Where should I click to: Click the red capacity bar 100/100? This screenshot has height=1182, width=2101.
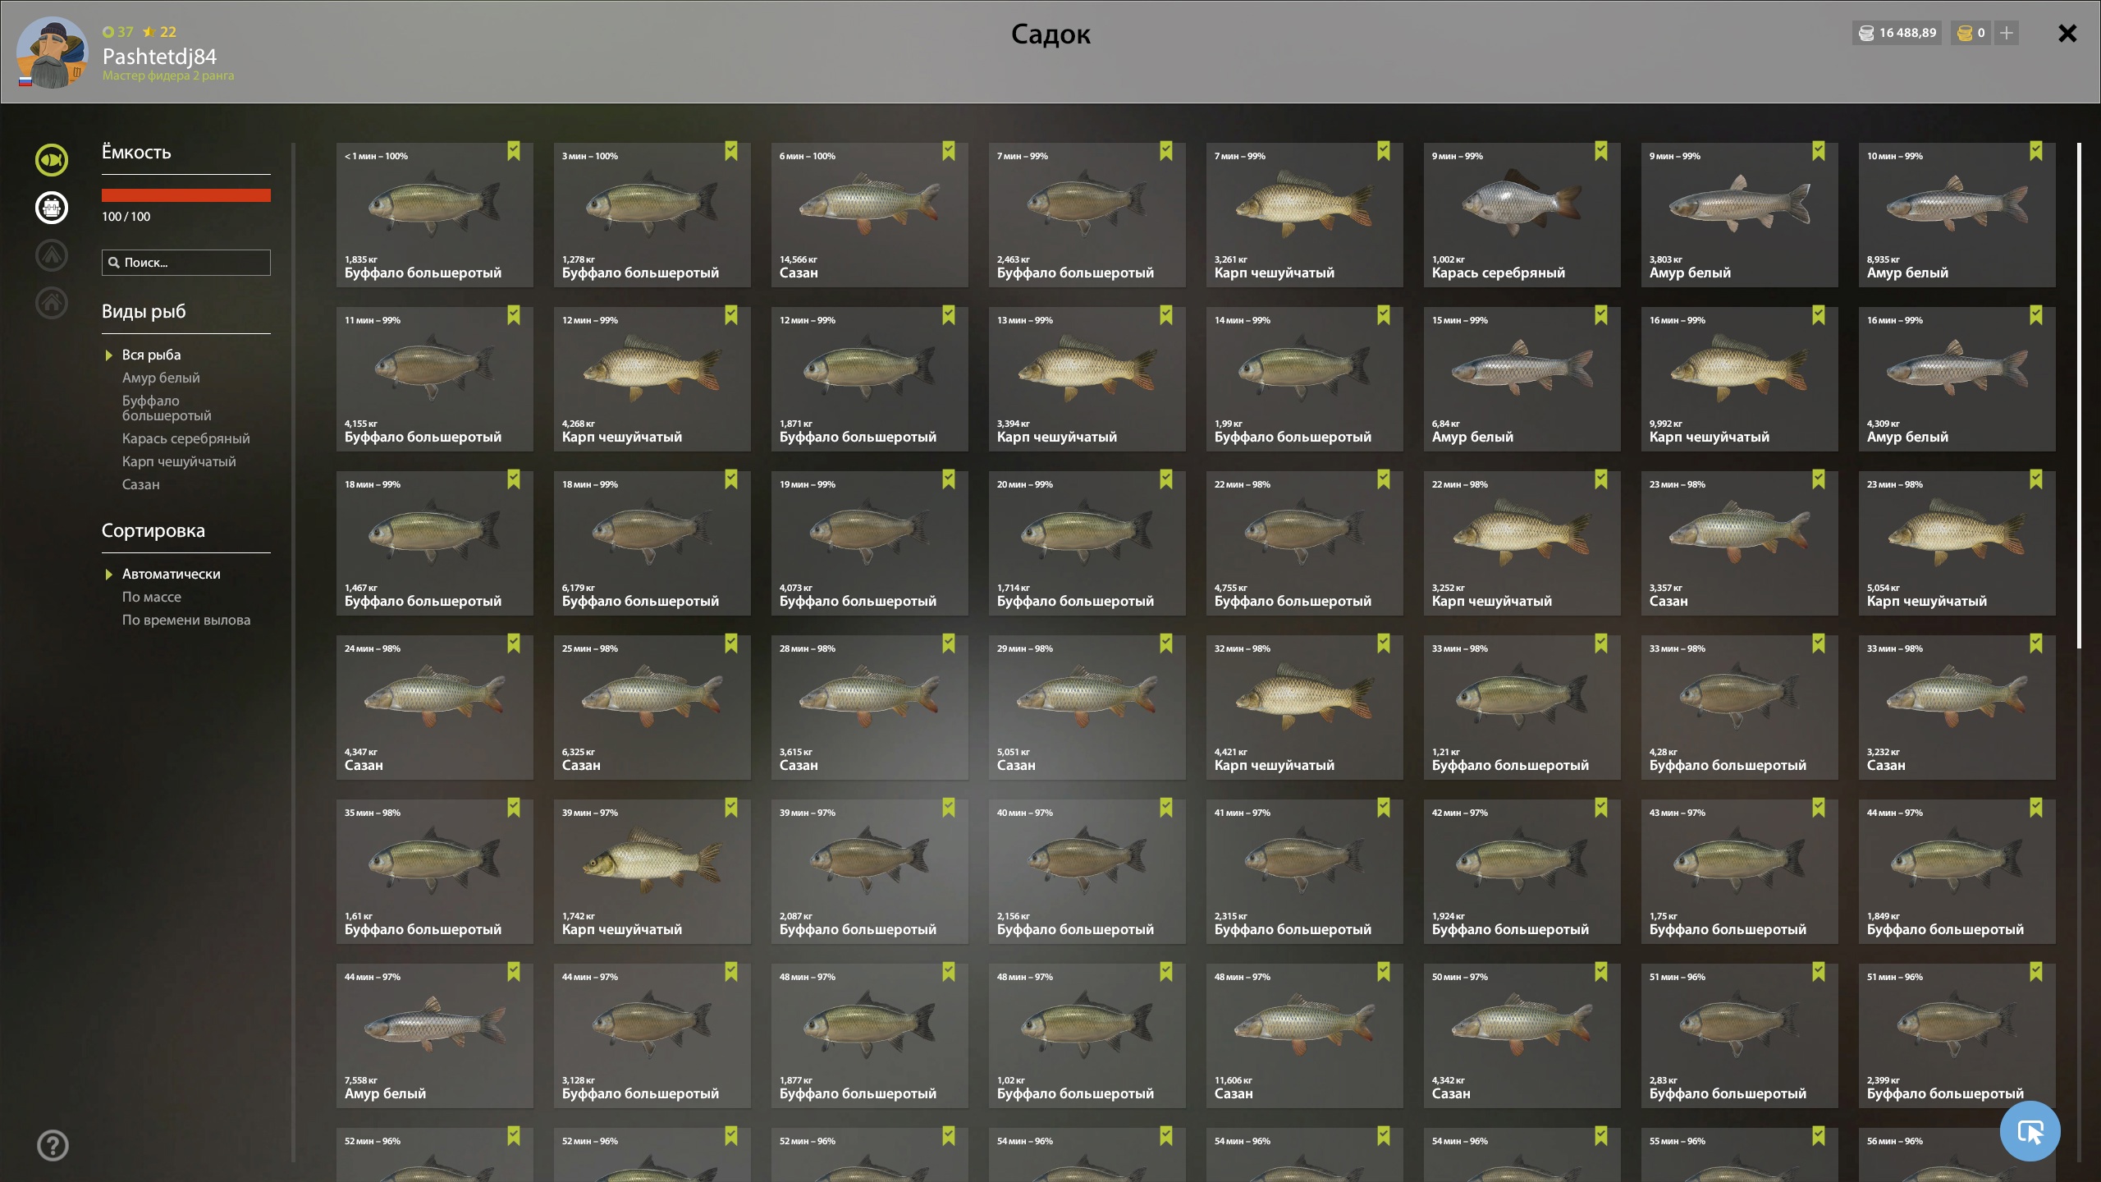[x=186, y=195]
